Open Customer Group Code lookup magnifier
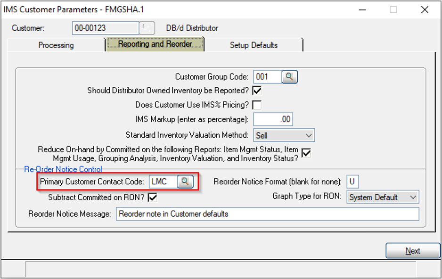The image size is (442, 279). [289, 77]
